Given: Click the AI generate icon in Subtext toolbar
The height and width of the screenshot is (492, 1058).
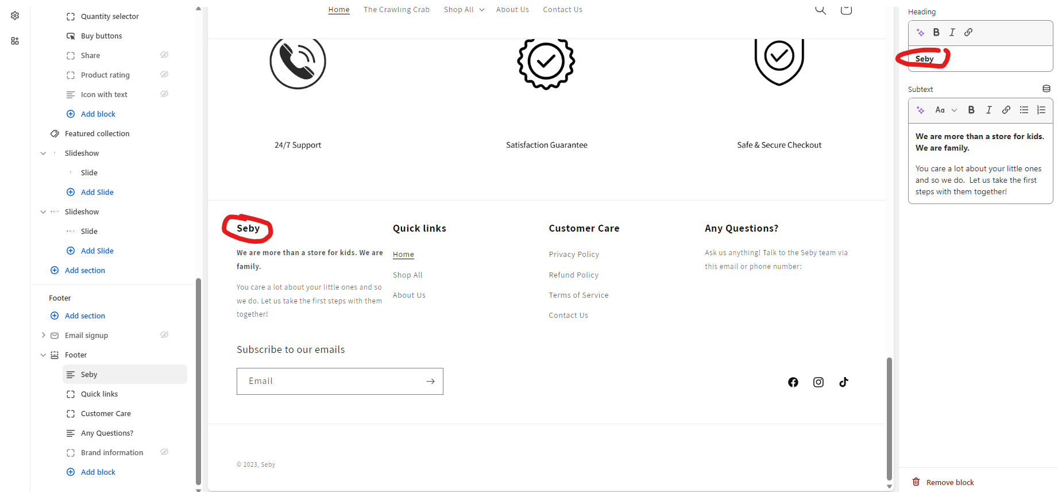Looking at the screenshot, I should point(920,110).
